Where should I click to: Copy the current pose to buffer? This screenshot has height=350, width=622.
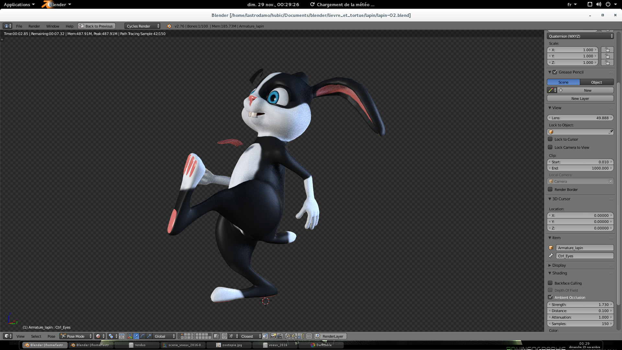(x=288, y=336)
